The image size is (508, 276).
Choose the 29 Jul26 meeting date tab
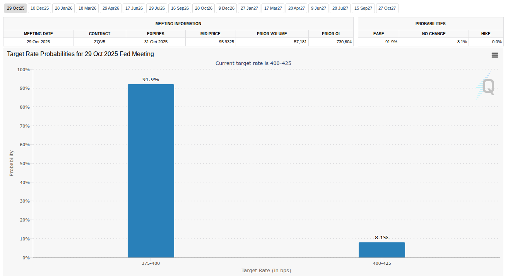(157, 8)
